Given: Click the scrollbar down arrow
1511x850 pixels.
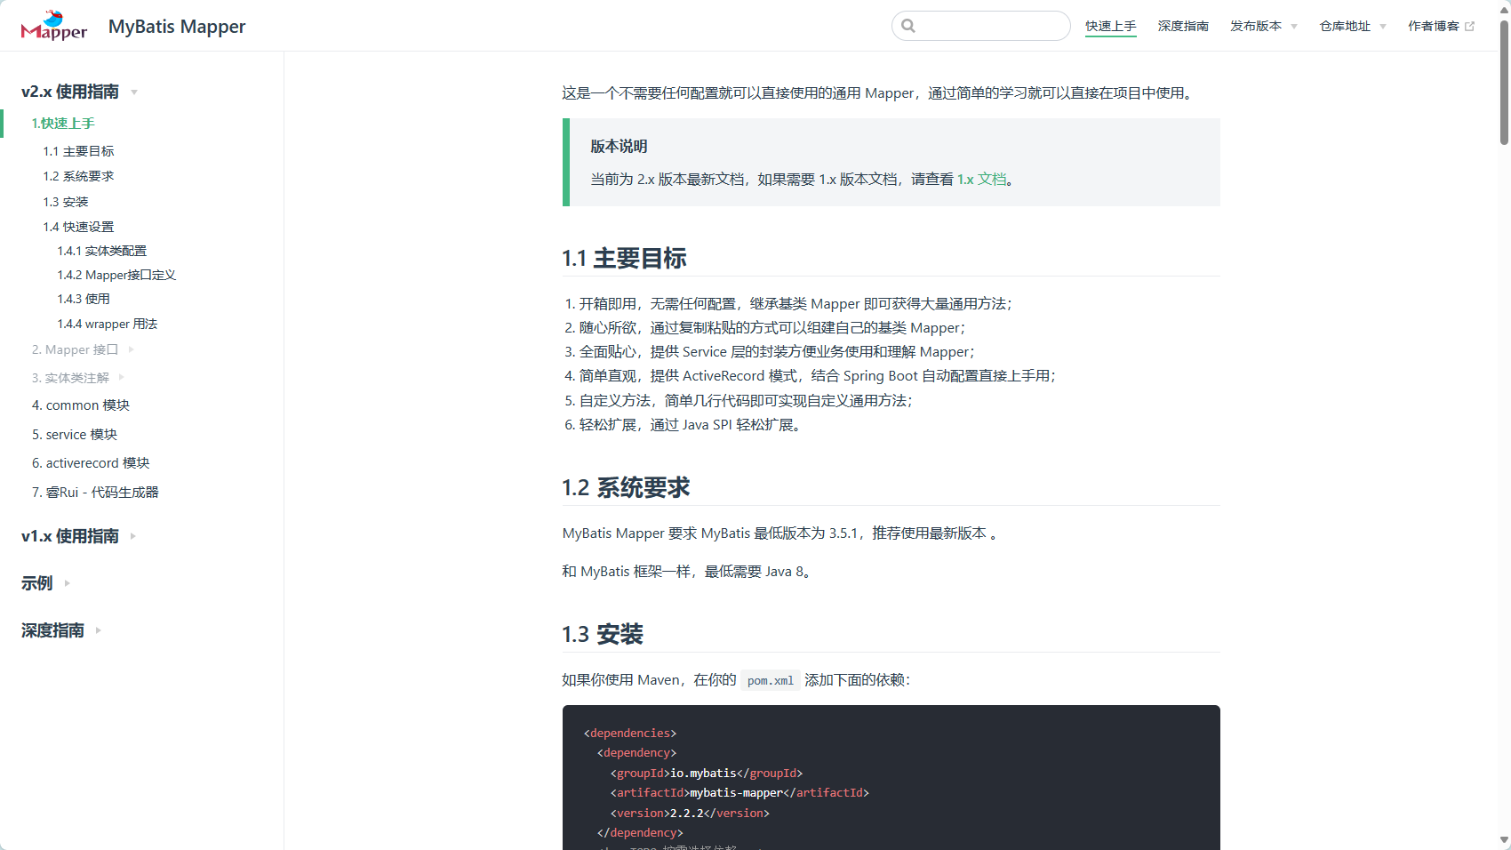Looking at the screenshot, I should (1504, 840).
